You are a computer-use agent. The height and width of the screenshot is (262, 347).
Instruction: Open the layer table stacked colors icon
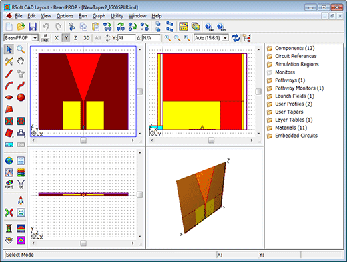[x=21, y=172]
